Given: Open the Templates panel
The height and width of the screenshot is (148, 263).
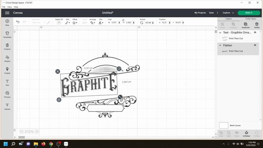Looking at the screenshot, I should pos(7,35).
